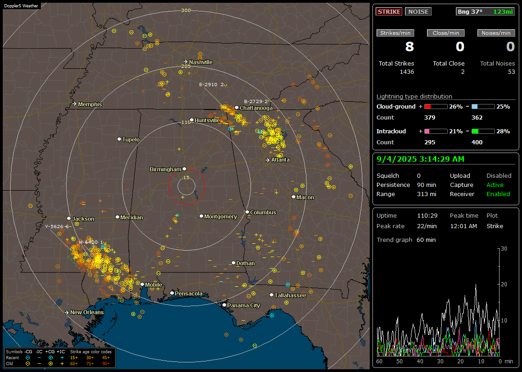Image resolution: width=522 pixels, height=372 pixels.
Task: Click the STRIKE indicator button
Action: (389, 11)
